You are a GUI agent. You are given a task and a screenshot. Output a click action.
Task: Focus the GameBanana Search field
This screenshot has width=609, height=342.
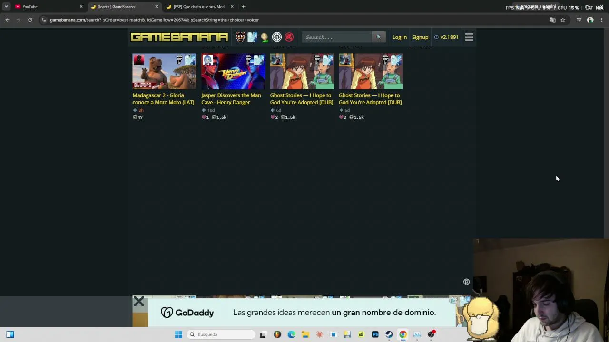337,37
